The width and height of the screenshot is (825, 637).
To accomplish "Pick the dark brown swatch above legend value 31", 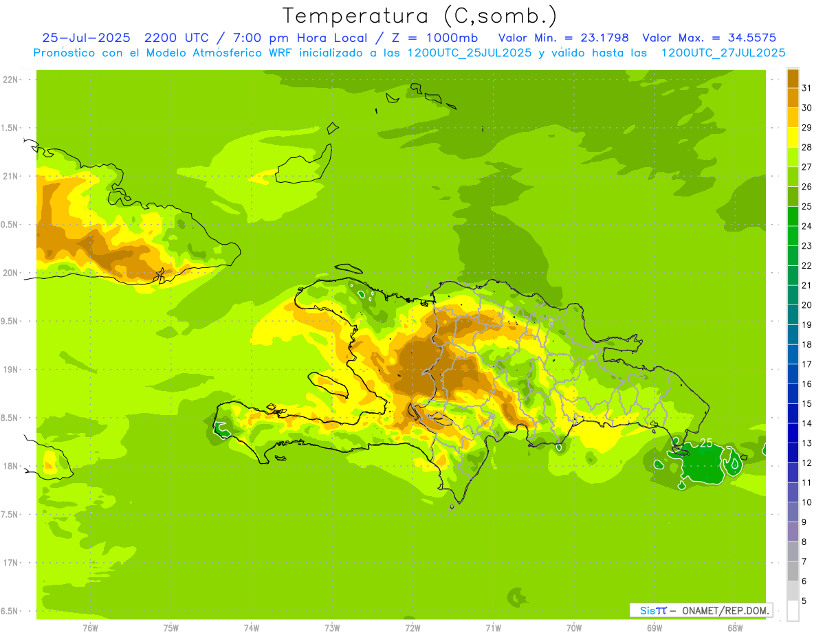I will (793, 78).
